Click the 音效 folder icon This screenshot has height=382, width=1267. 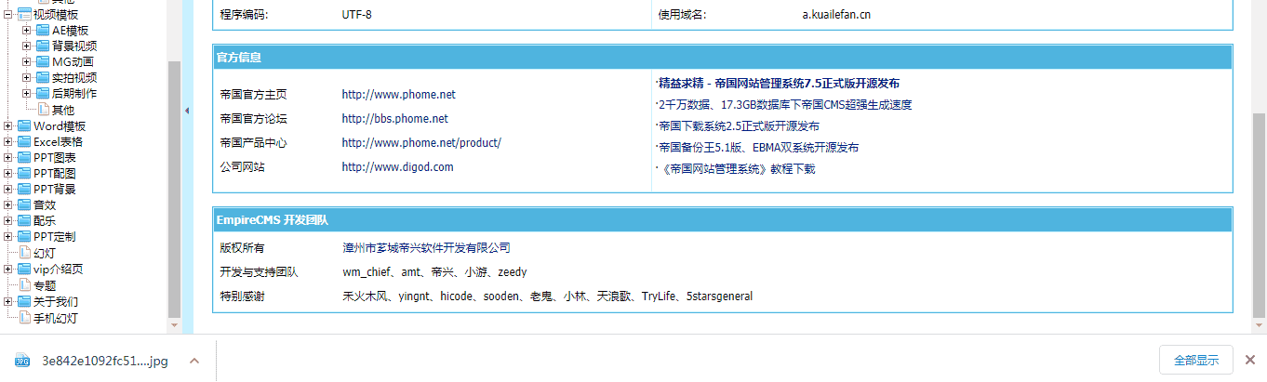point(25,204)
